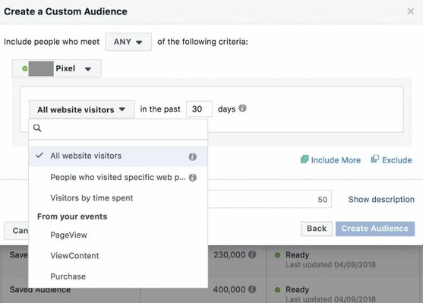Collapse the All website visitors dropdown
This screenshot has height=303, width=423.
[x=81, y=109]
